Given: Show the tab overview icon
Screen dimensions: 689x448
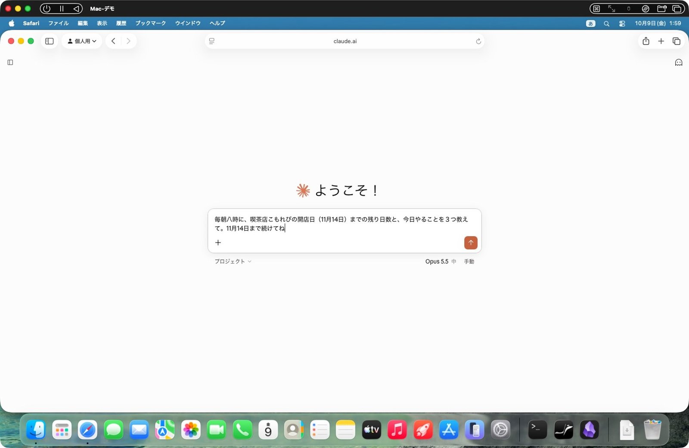Looking at the screenshot, I should click(677, 41).
